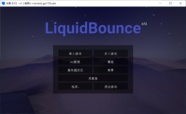This screenshot has height=114, width=186.
Task: Start 单人游戏 (Singleplayer)
Action: (75, 54)
